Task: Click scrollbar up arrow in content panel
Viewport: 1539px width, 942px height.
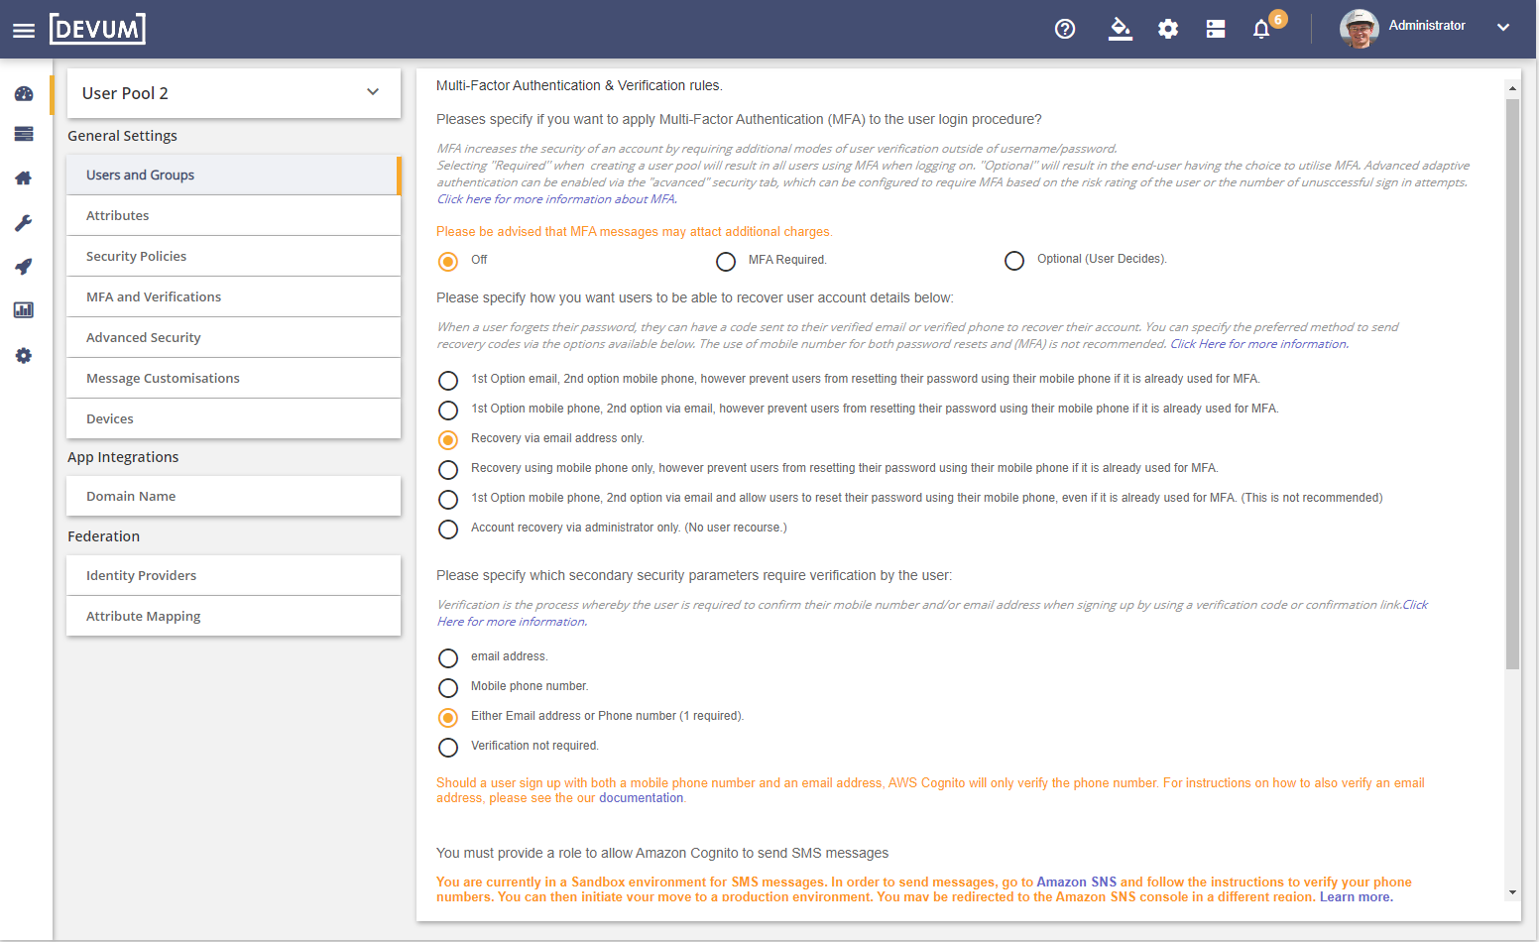Action: coord(1512,88)
